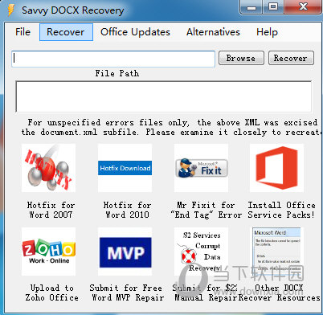Click the red Office logo icon
The image size is (323, 315).
pos(276,168)
